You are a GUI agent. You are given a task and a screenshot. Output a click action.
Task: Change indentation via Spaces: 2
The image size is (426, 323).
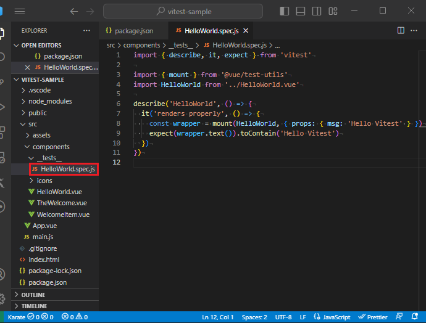[x=254, y=317]
